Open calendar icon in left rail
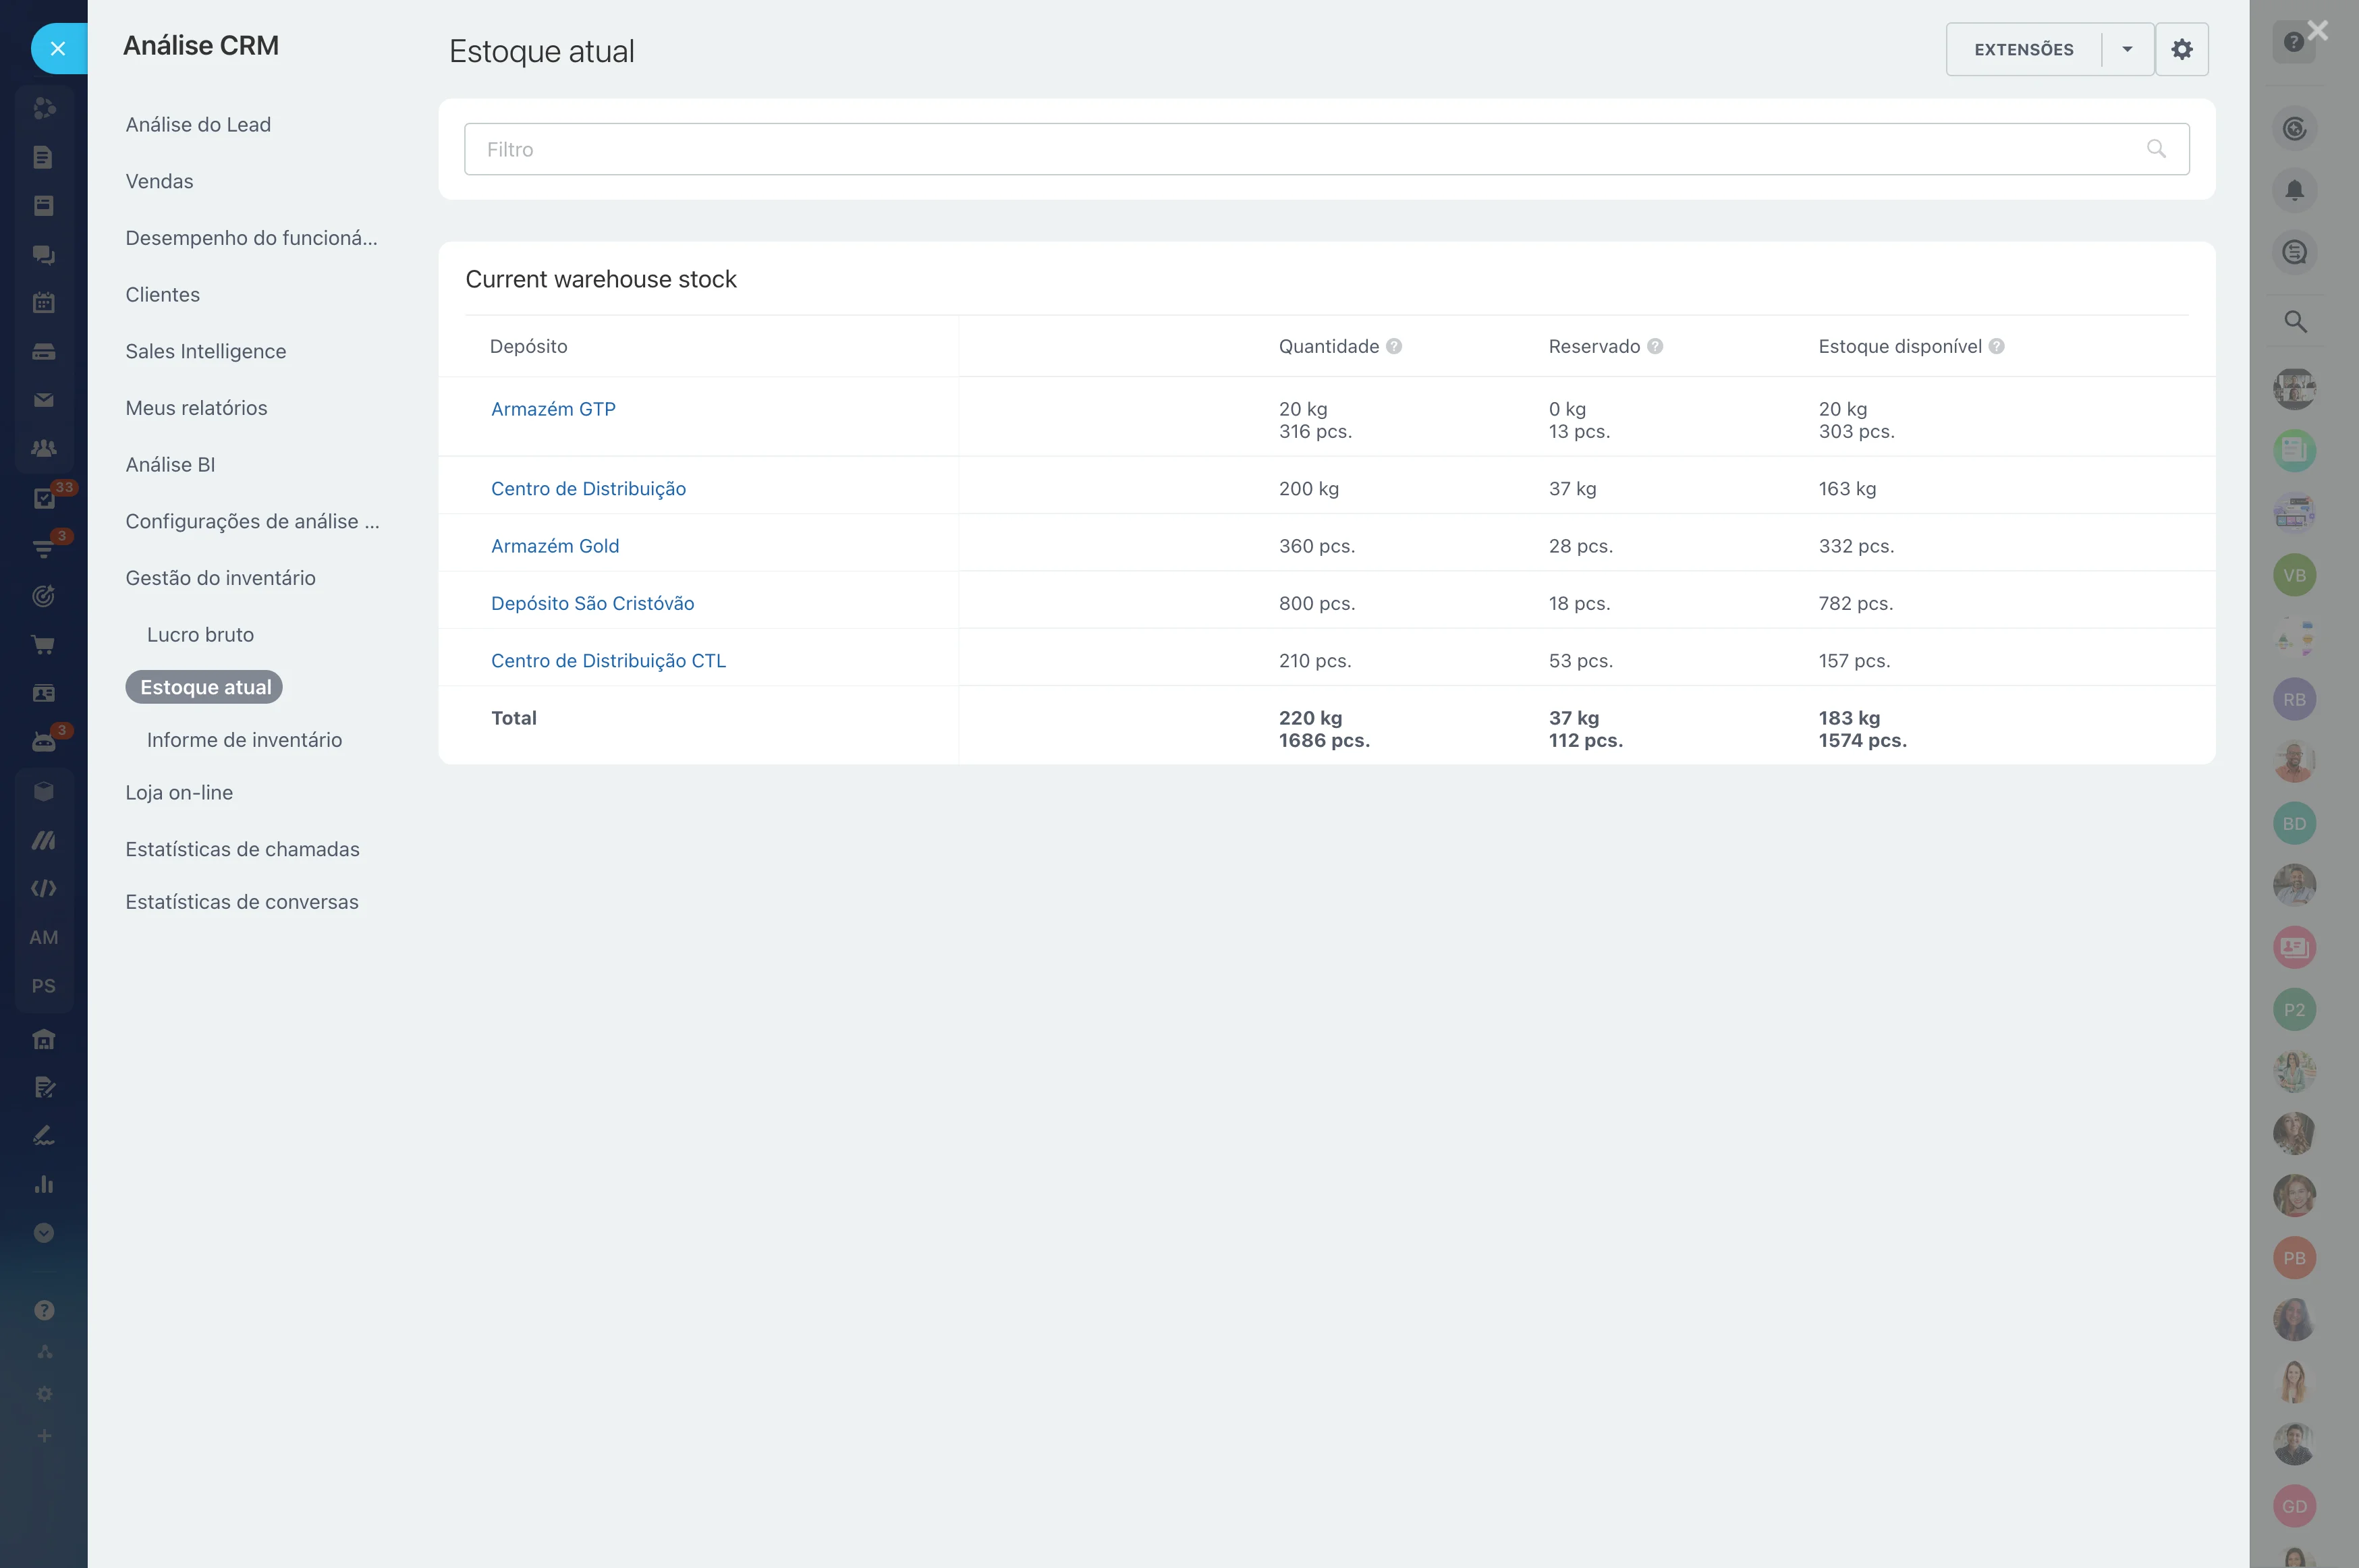The height and width of the screenshot is (1568, 2359). pyautogui.click(x=43, y=303)
